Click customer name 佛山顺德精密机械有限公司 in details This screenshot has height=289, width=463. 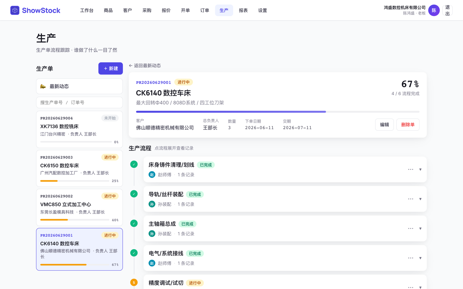tap(165, 128)
